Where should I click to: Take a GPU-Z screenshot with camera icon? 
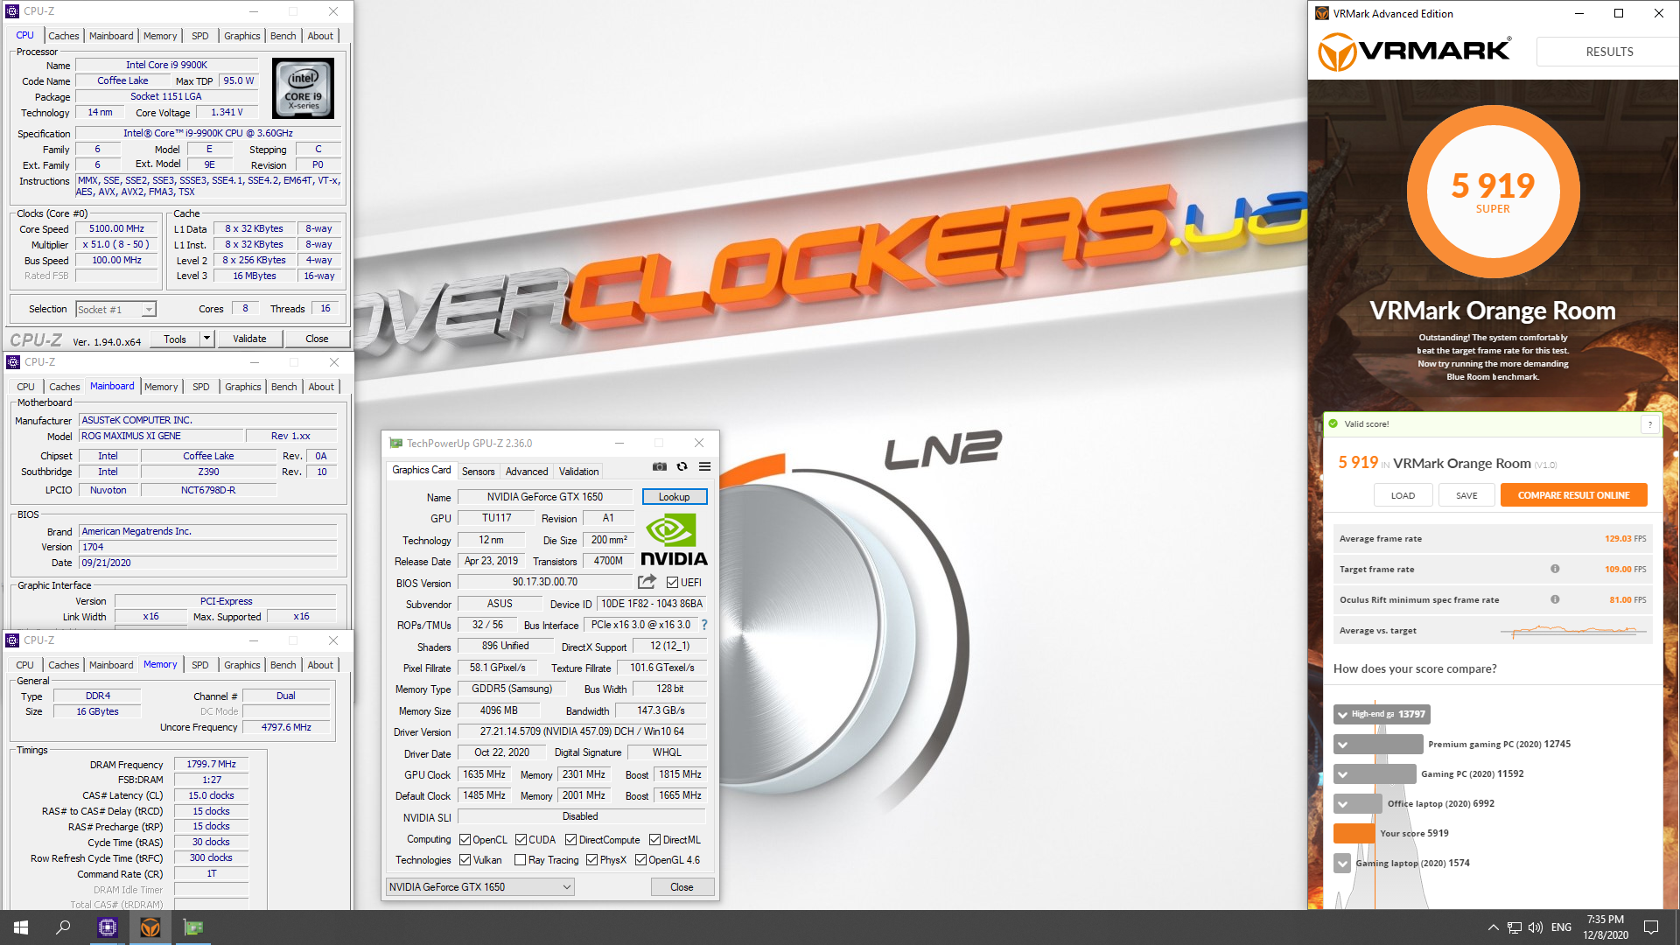660,466
